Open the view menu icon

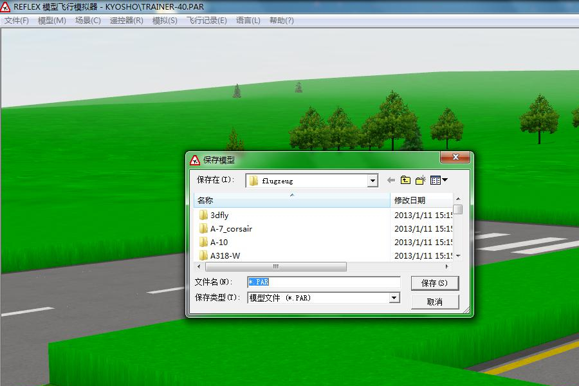pyautogui.click(x=439, y=180)
